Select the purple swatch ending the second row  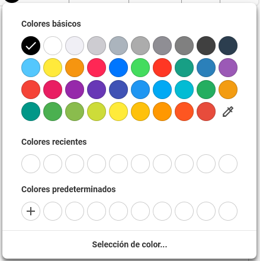pyautogui.click(x=228, y=68)
